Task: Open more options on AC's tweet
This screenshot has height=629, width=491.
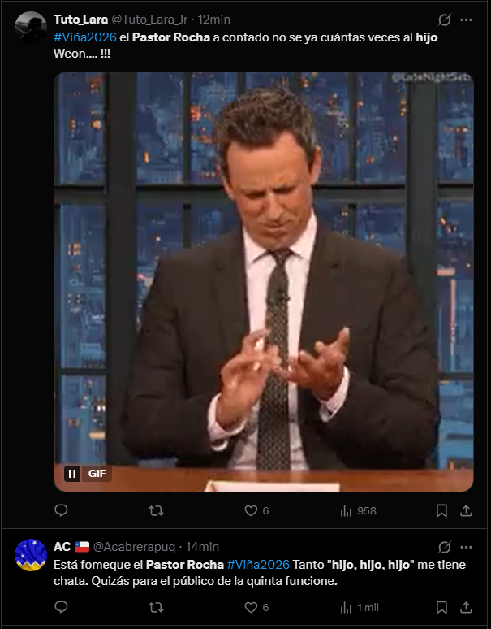Action: (x=466, y=547)
